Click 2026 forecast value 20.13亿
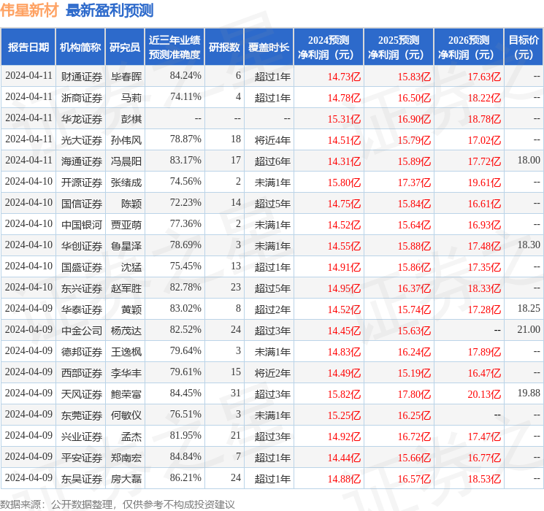Screen dimensions: 544x511 pyautogui.click(x=484, y=393)
